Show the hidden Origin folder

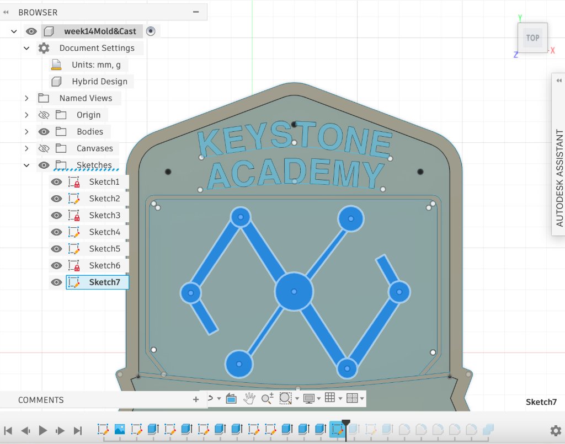point(44,115)
